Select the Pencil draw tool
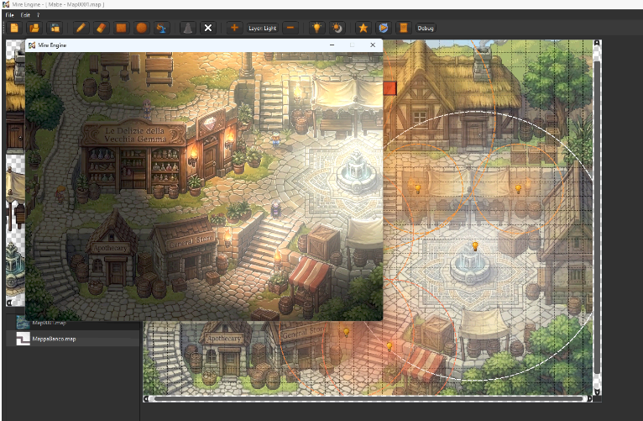The height and width of the screenshot is (421, 643). [x=81, y=28]
